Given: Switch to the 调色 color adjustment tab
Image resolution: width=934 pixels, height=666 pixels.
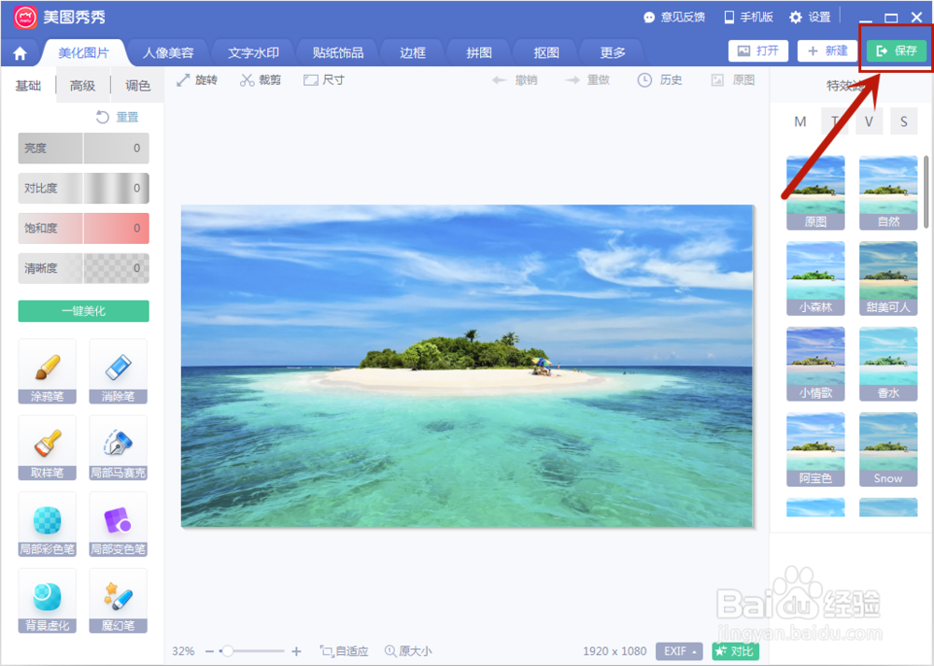Looking at the screenshot, I should click(x=137, y=84).
